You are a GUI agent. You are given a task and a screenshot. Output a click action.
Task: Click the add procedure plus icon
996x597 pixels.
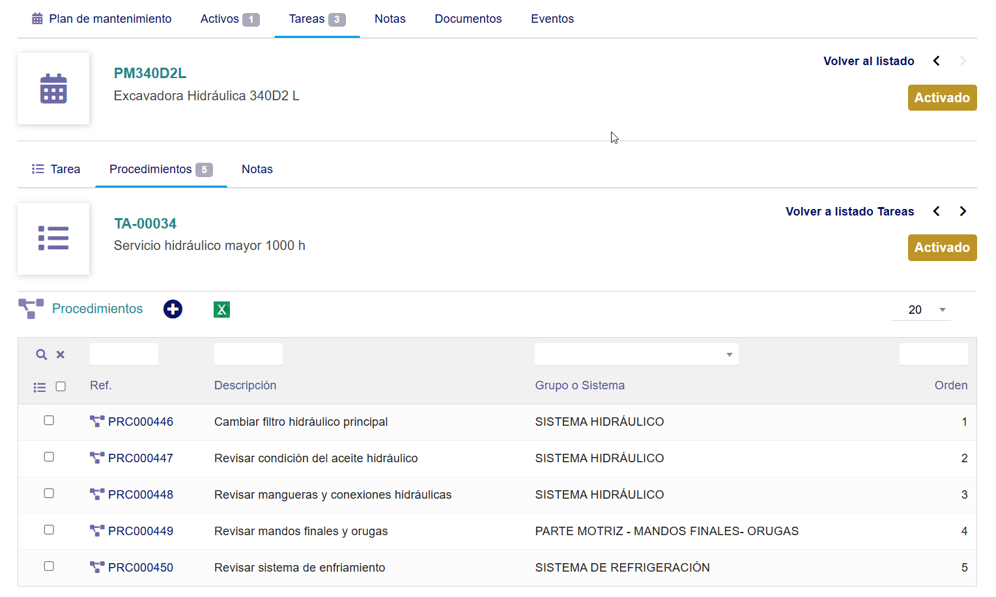pyautogui.click(x=173, y=309)
